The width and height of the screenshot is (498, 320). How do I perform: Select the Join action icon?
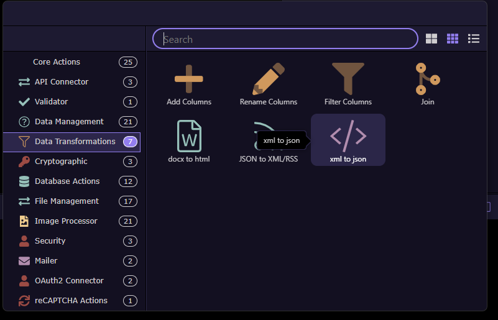click(428, 79)
